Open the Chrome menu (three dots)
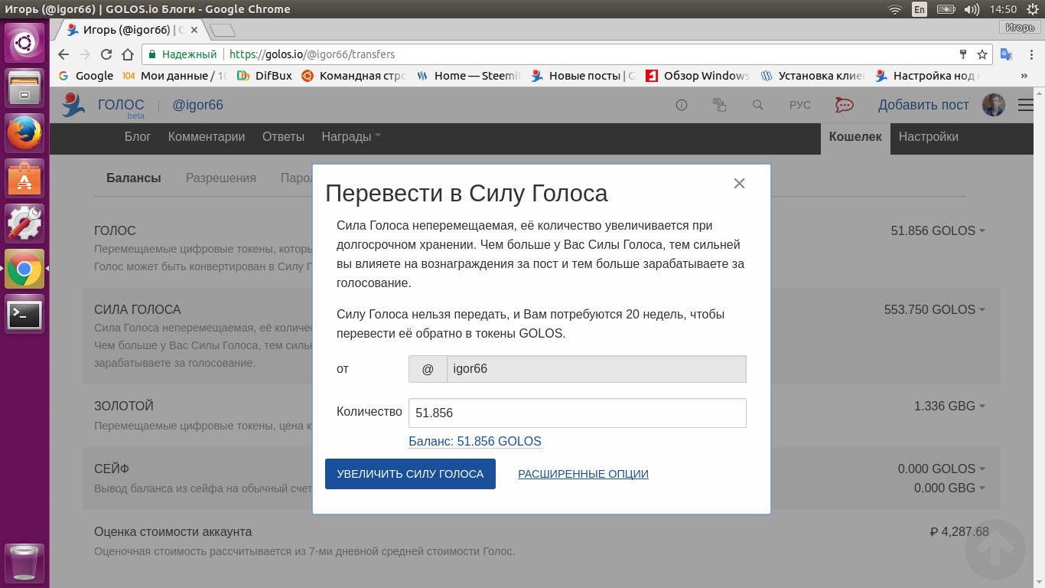1045x588 pixels. (1030, 54)
